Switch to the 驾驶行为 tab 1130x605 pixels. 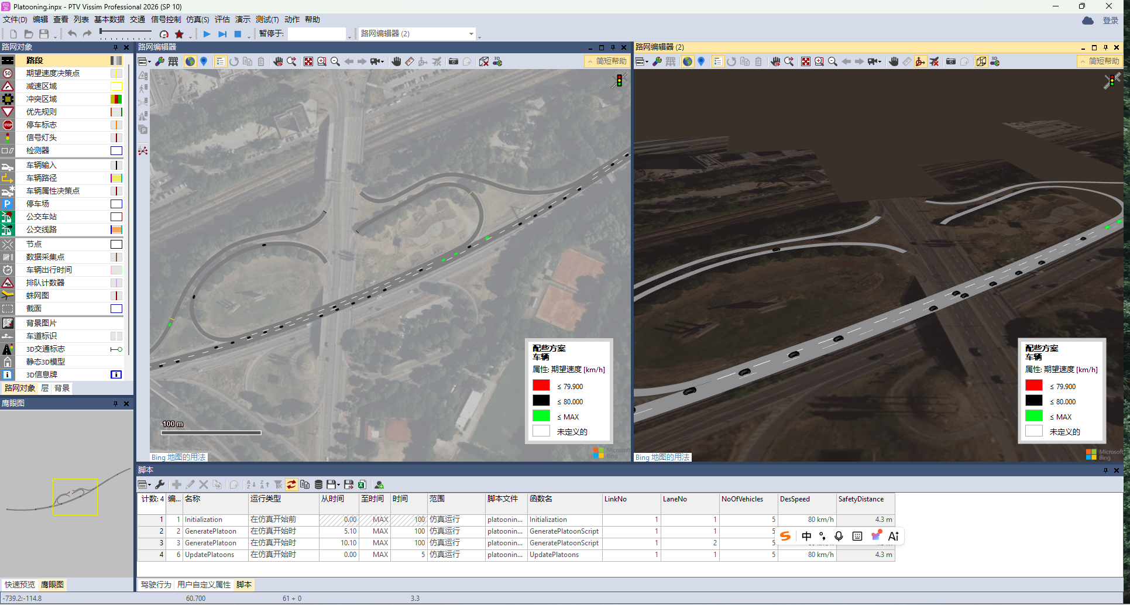156,585
